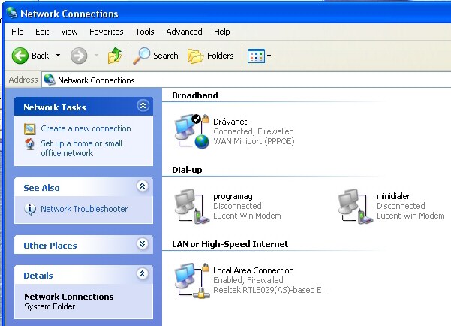The width and height of the screenshot is (451, 326).
Task: Open the Search magnifier tool
Action: coord(155,56)
